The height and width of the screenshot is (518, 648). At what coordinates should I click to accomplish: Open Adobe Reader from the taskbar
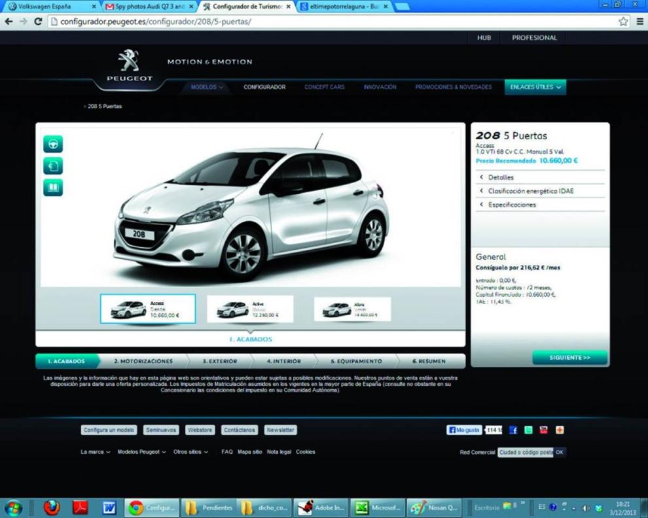pos(80,508)
